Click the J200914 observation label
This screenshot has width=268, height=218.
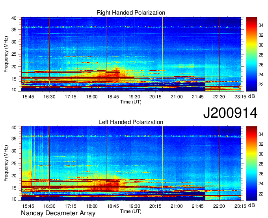coord(230,113)
